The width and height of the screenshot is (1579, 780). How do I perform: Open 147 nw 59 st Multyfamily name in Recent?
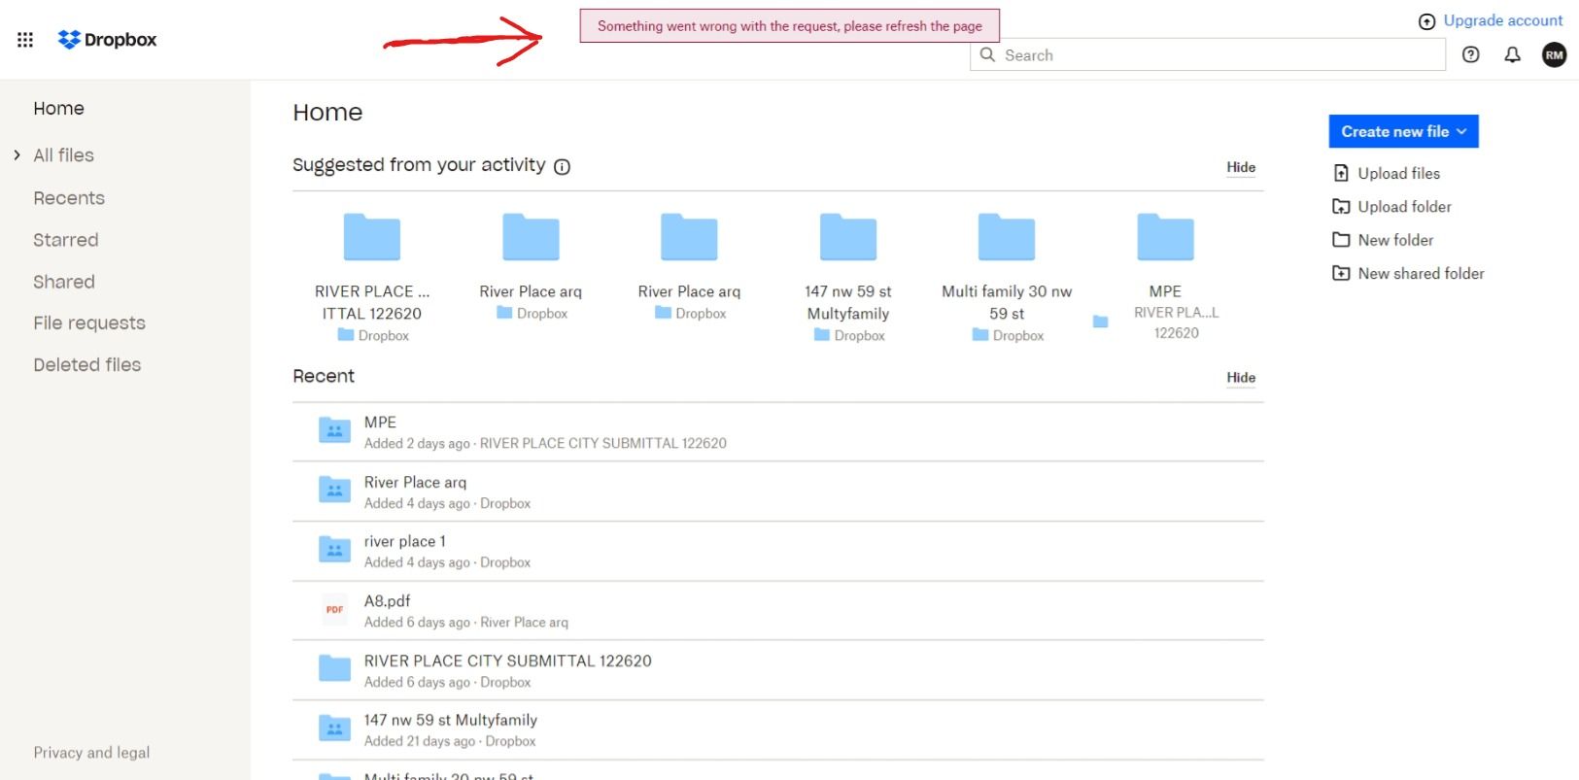tap(450, 721)
